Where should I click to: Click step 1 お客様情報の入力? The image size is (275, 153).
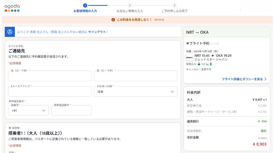click(x=85, y=8)
